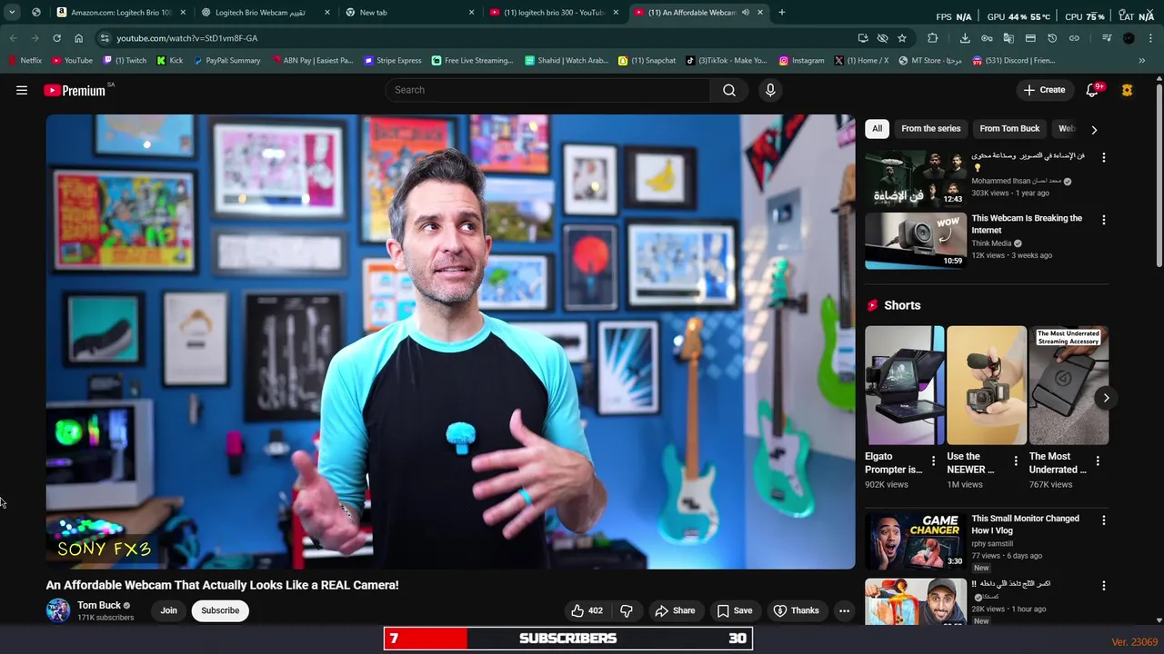Open options for The Most Underrated short

coord(1098,461)
